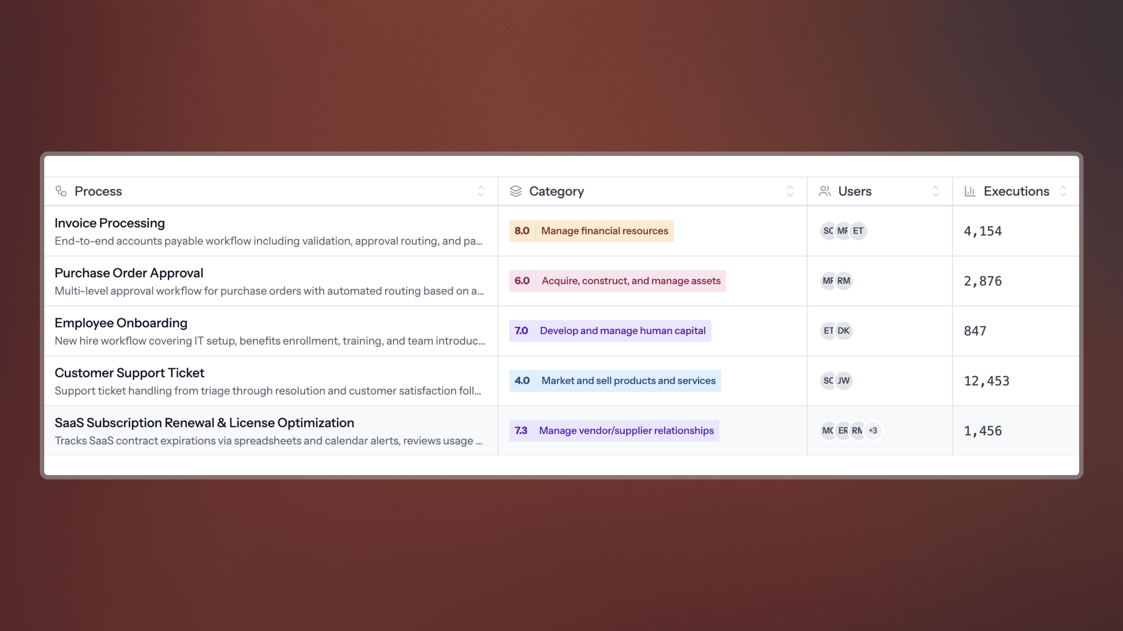Open the Employee Onboarding process
This screenshot has height=631, width=1123.
click(x=121, y=323)
